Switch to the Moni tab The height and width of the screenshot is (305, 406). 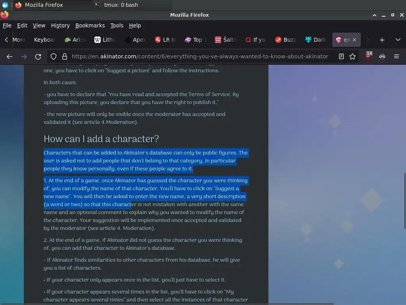(19, 40)
